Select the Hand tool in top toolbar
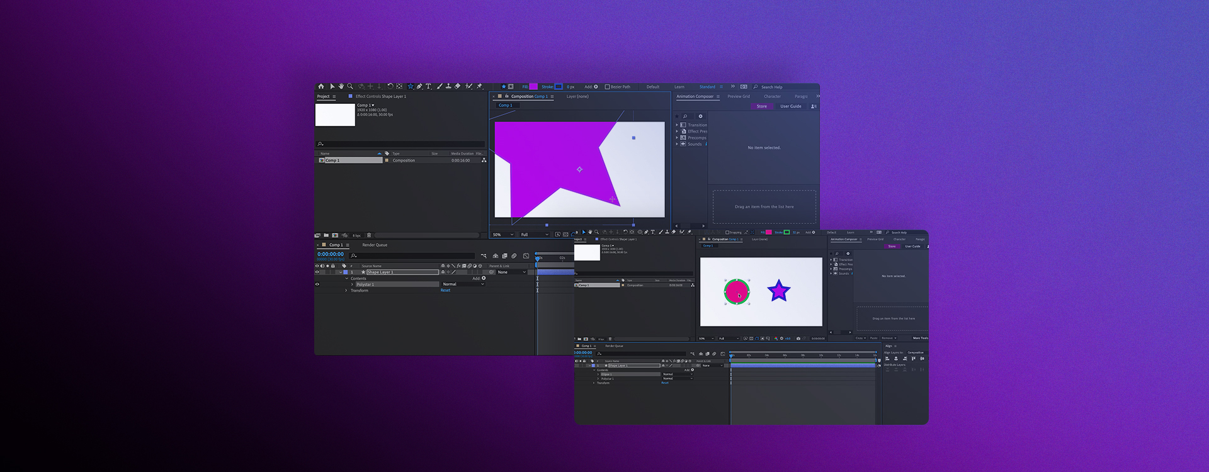The width and height of the screenshot is (1209, 472). click(x=341, y=86)
